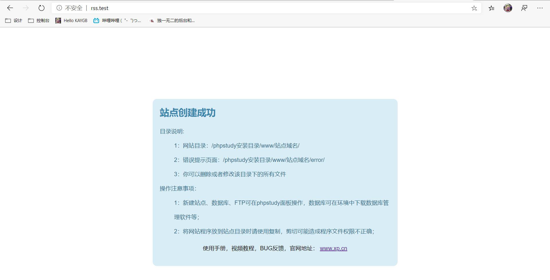The image size is (550, 280).
Task: Click the 控制台 bookmarks folder icon
Action: coord(31,20)
